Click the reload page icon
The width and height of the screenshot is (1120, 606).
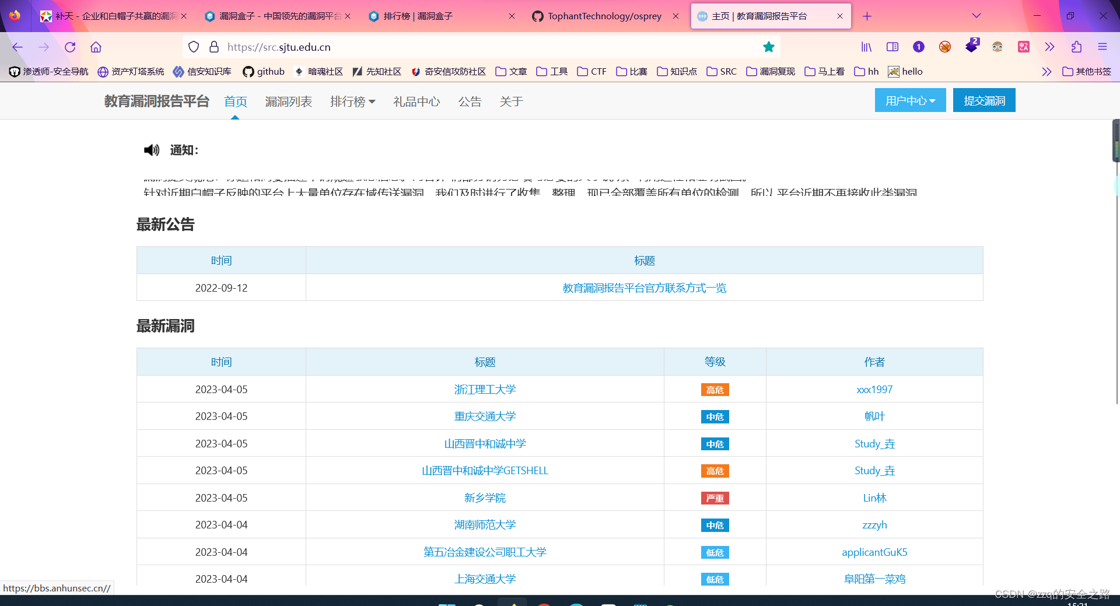tap(69, 47)
